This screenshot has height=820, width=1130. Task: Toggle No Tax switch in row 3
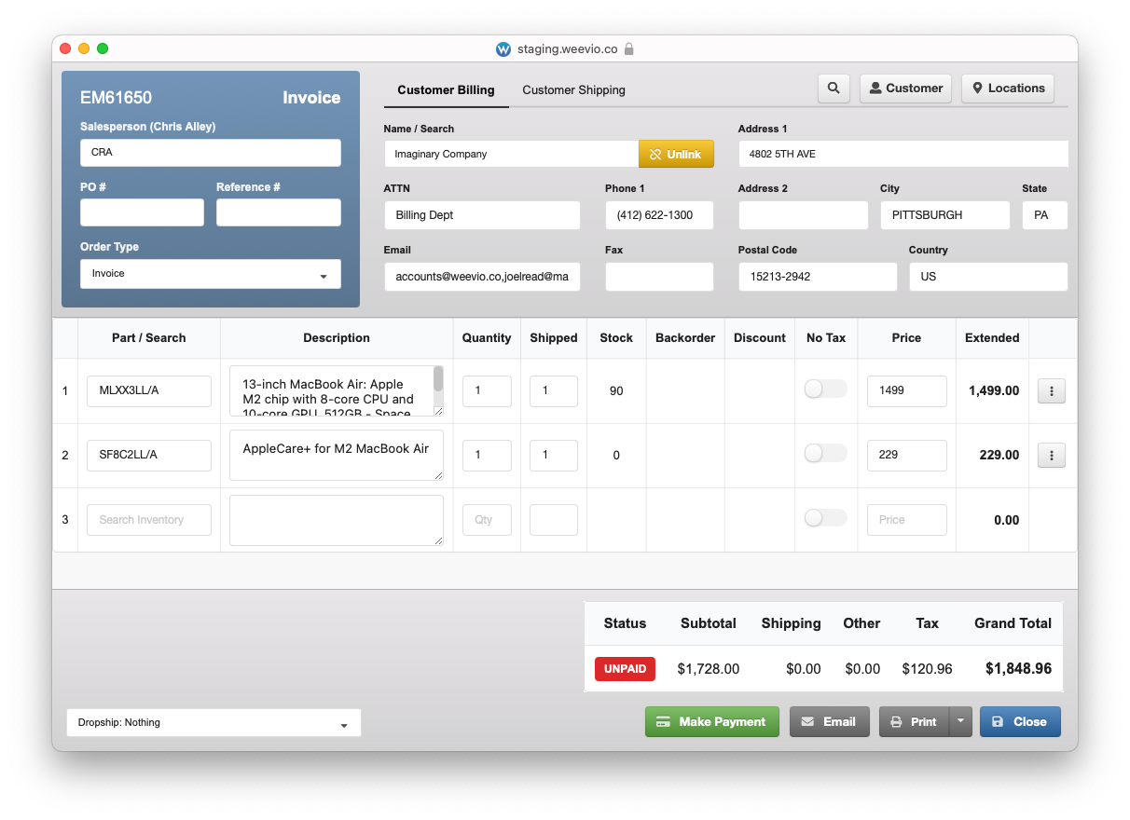tap(826, 518)
